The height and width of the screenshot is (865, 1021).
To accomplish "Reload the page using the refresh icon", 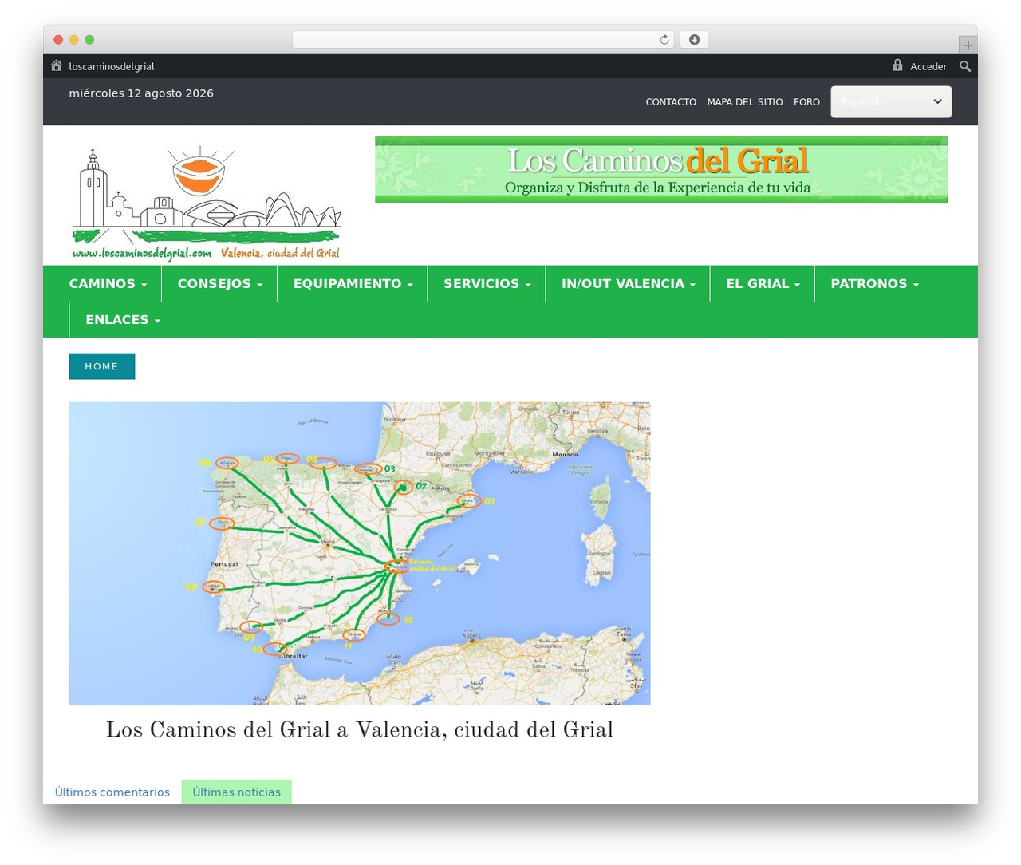I will point(664,40).
